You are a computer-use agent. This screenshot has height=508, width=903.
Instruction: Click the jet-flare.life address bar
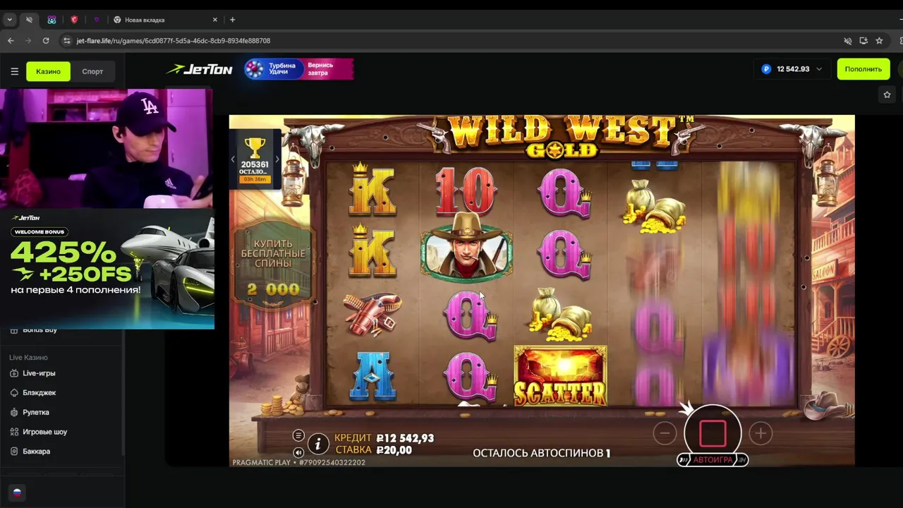[451, 41]
